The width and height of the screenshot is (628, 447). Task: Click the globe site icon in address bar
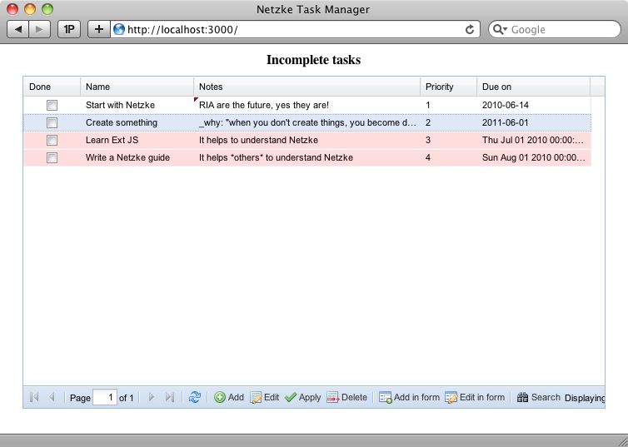[x=119, y=29]
